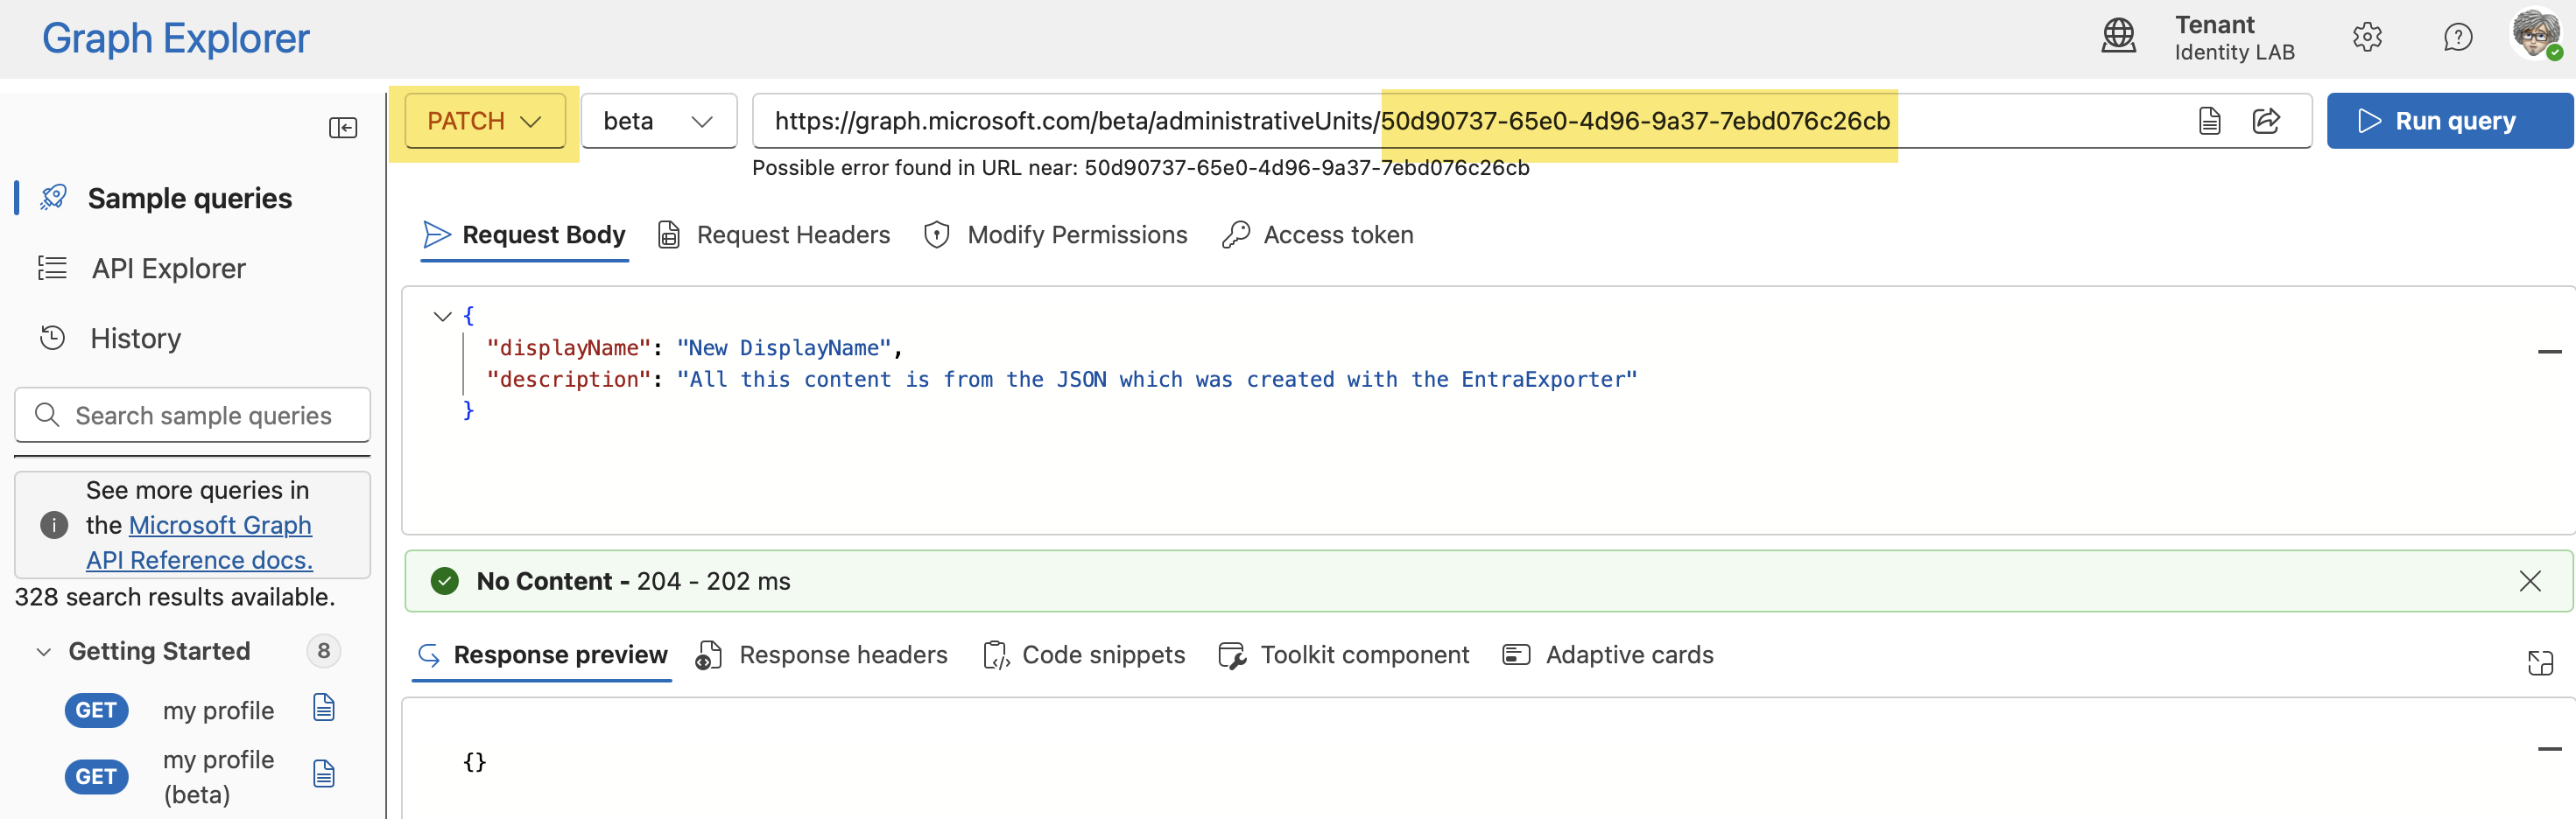Click the Run query button
2576x819 pixels.
point(2449,122)
